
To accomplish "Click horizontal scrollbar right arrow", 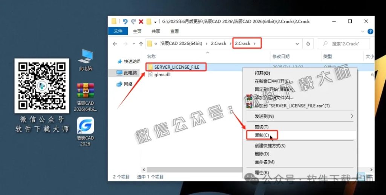I will pos(371,170).
